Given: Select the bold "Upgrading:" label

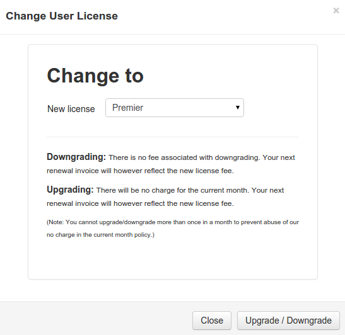Looking at the screenshot, I should pos(70,190).
